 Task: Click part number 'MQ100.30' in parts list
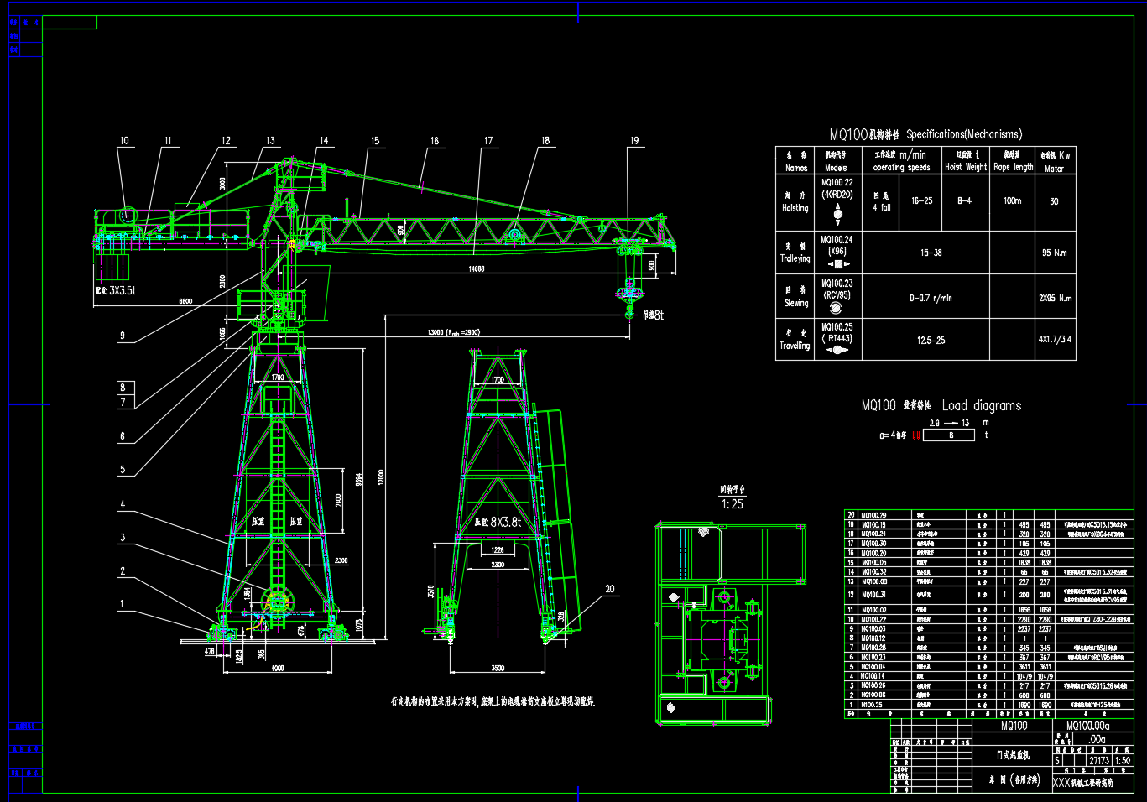tap(873, 544)
